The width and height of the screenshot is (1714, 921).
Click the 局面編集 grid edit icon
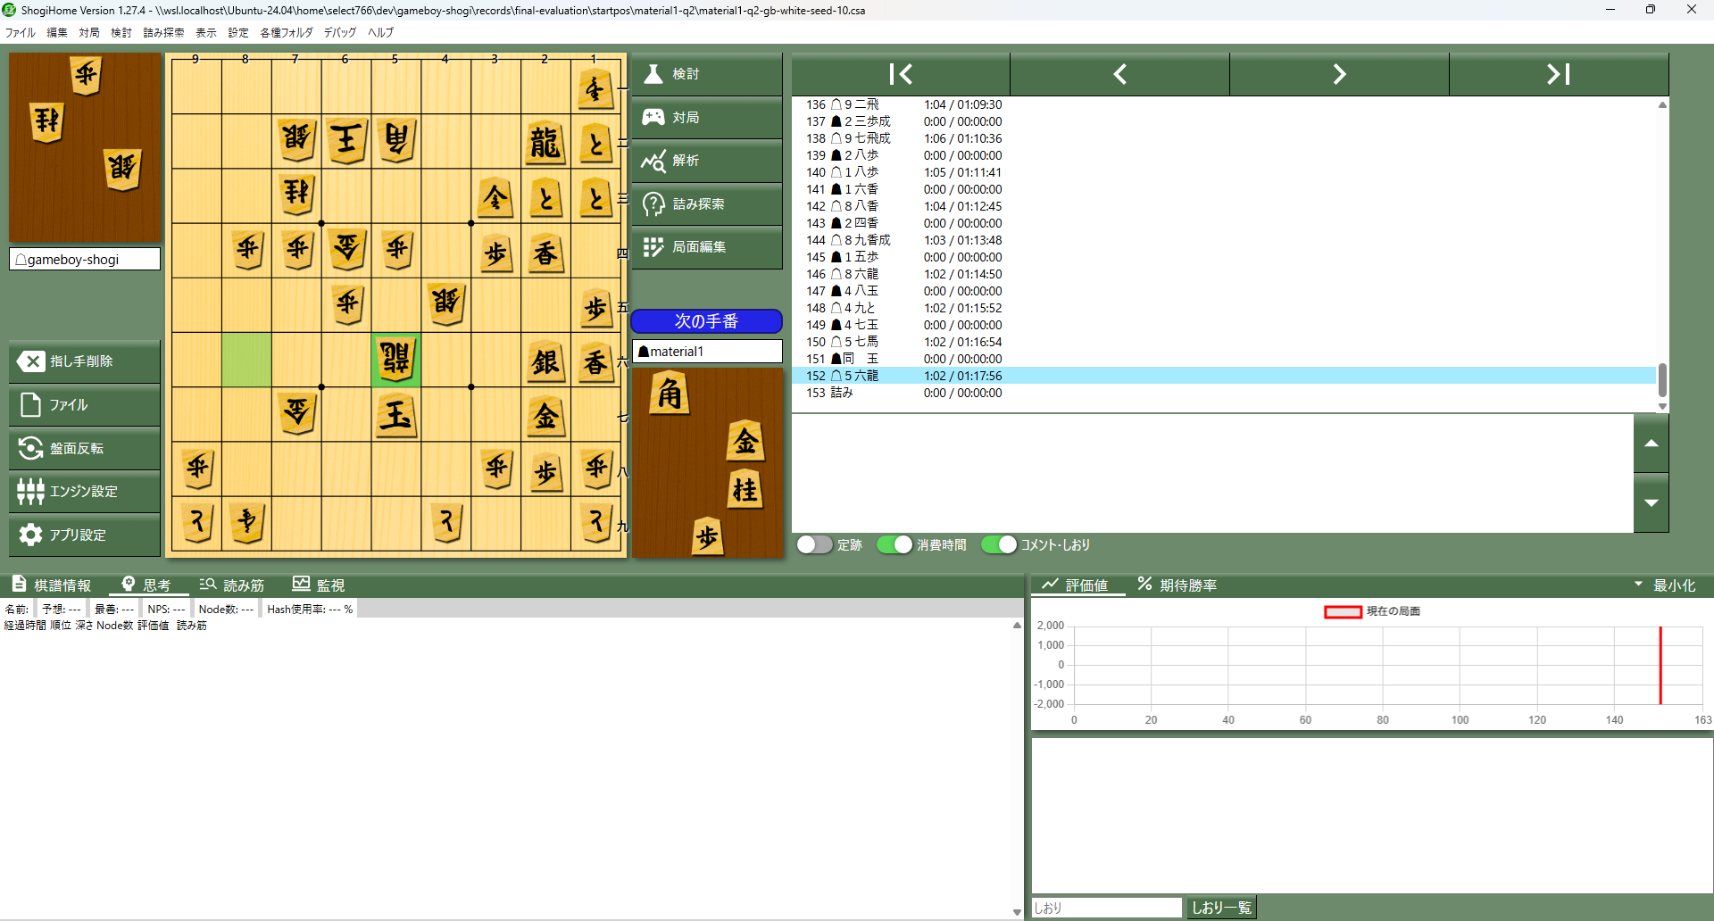click(x=653, y=246)
